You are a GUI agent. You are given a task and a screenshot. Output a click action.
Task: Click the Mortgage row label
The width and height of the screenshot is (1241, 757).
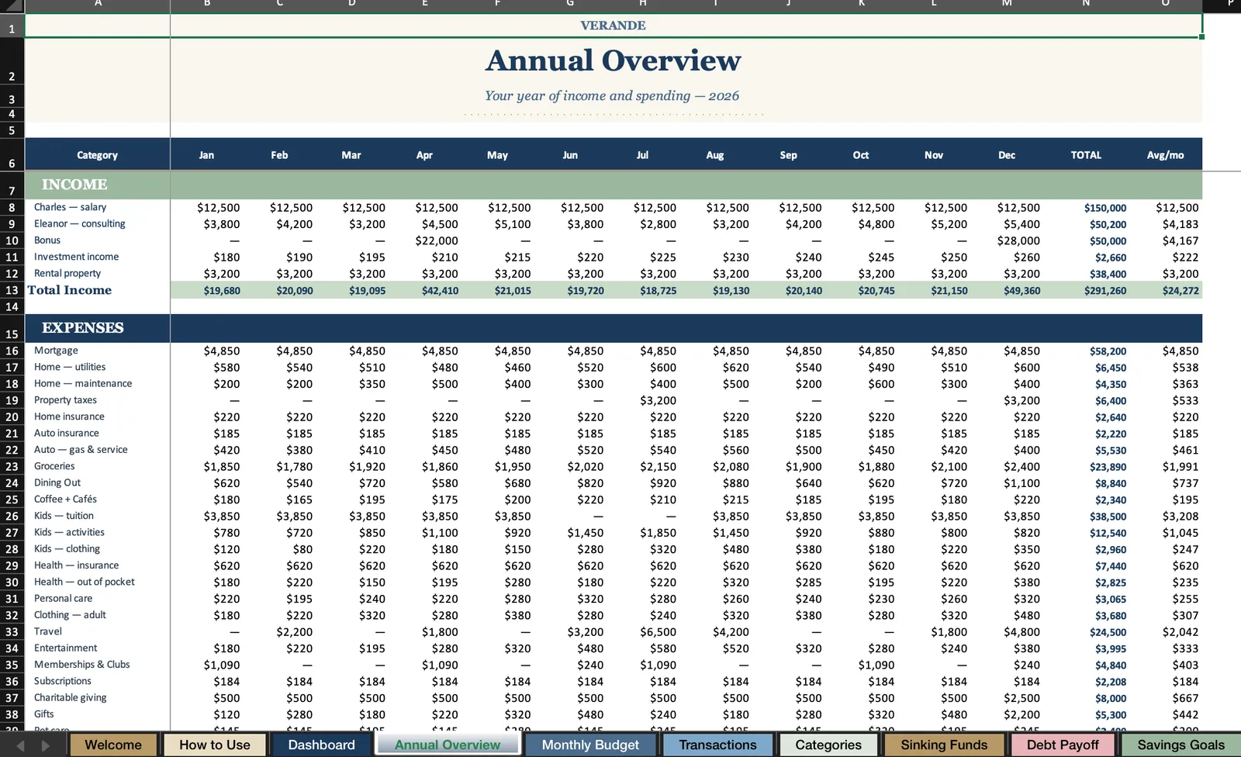56,351
